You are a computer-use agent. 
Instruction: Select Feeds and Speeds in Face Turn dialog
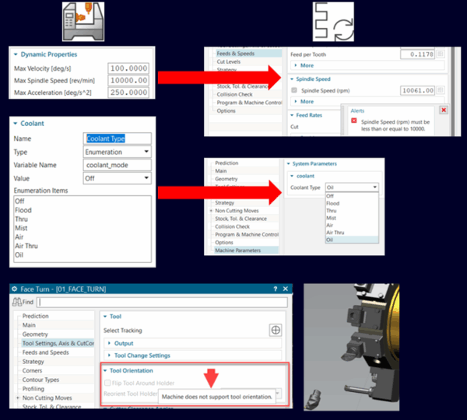point(44,352)
